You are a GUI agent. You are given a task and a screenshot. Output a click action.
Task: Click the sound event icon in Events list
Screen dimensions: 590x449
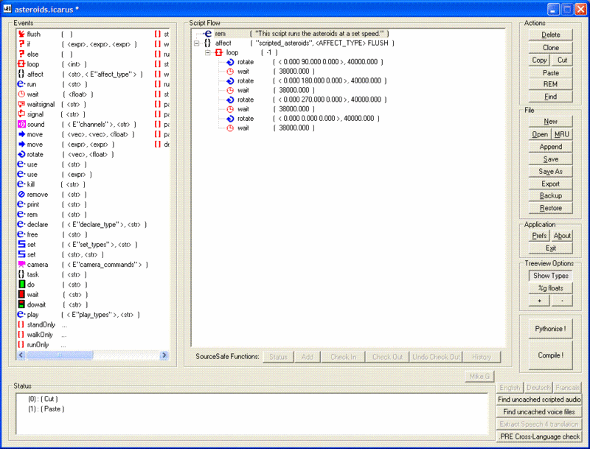tap(21, 125)
